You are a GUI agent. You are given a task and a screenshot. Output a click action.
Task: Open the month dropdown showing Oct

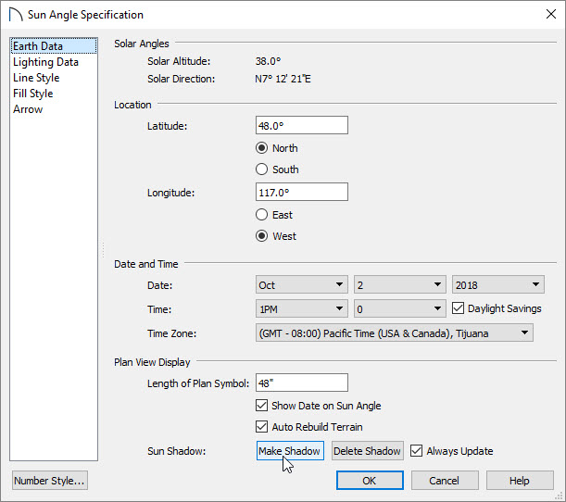pyautogui.click(x=302, y=284)
